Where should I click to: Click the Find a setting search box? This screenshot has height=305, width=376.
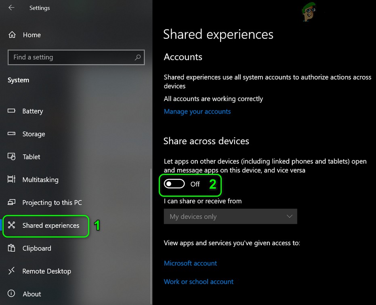tap(71, 57)
